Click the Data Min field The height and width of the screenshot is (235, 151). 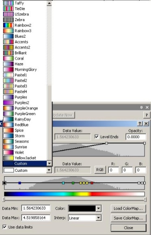pyautogui.click(x=36, y=208)
